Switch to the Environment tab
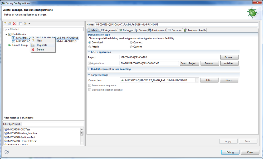The height and width of the screenshot is (159, 263). 157,30
